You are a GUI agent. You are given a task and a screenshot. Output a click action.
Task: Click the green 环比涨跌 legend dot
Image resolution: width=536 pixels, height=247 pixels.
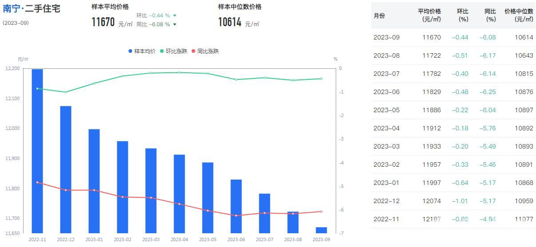pyautogui.click(x=162, y=51)
